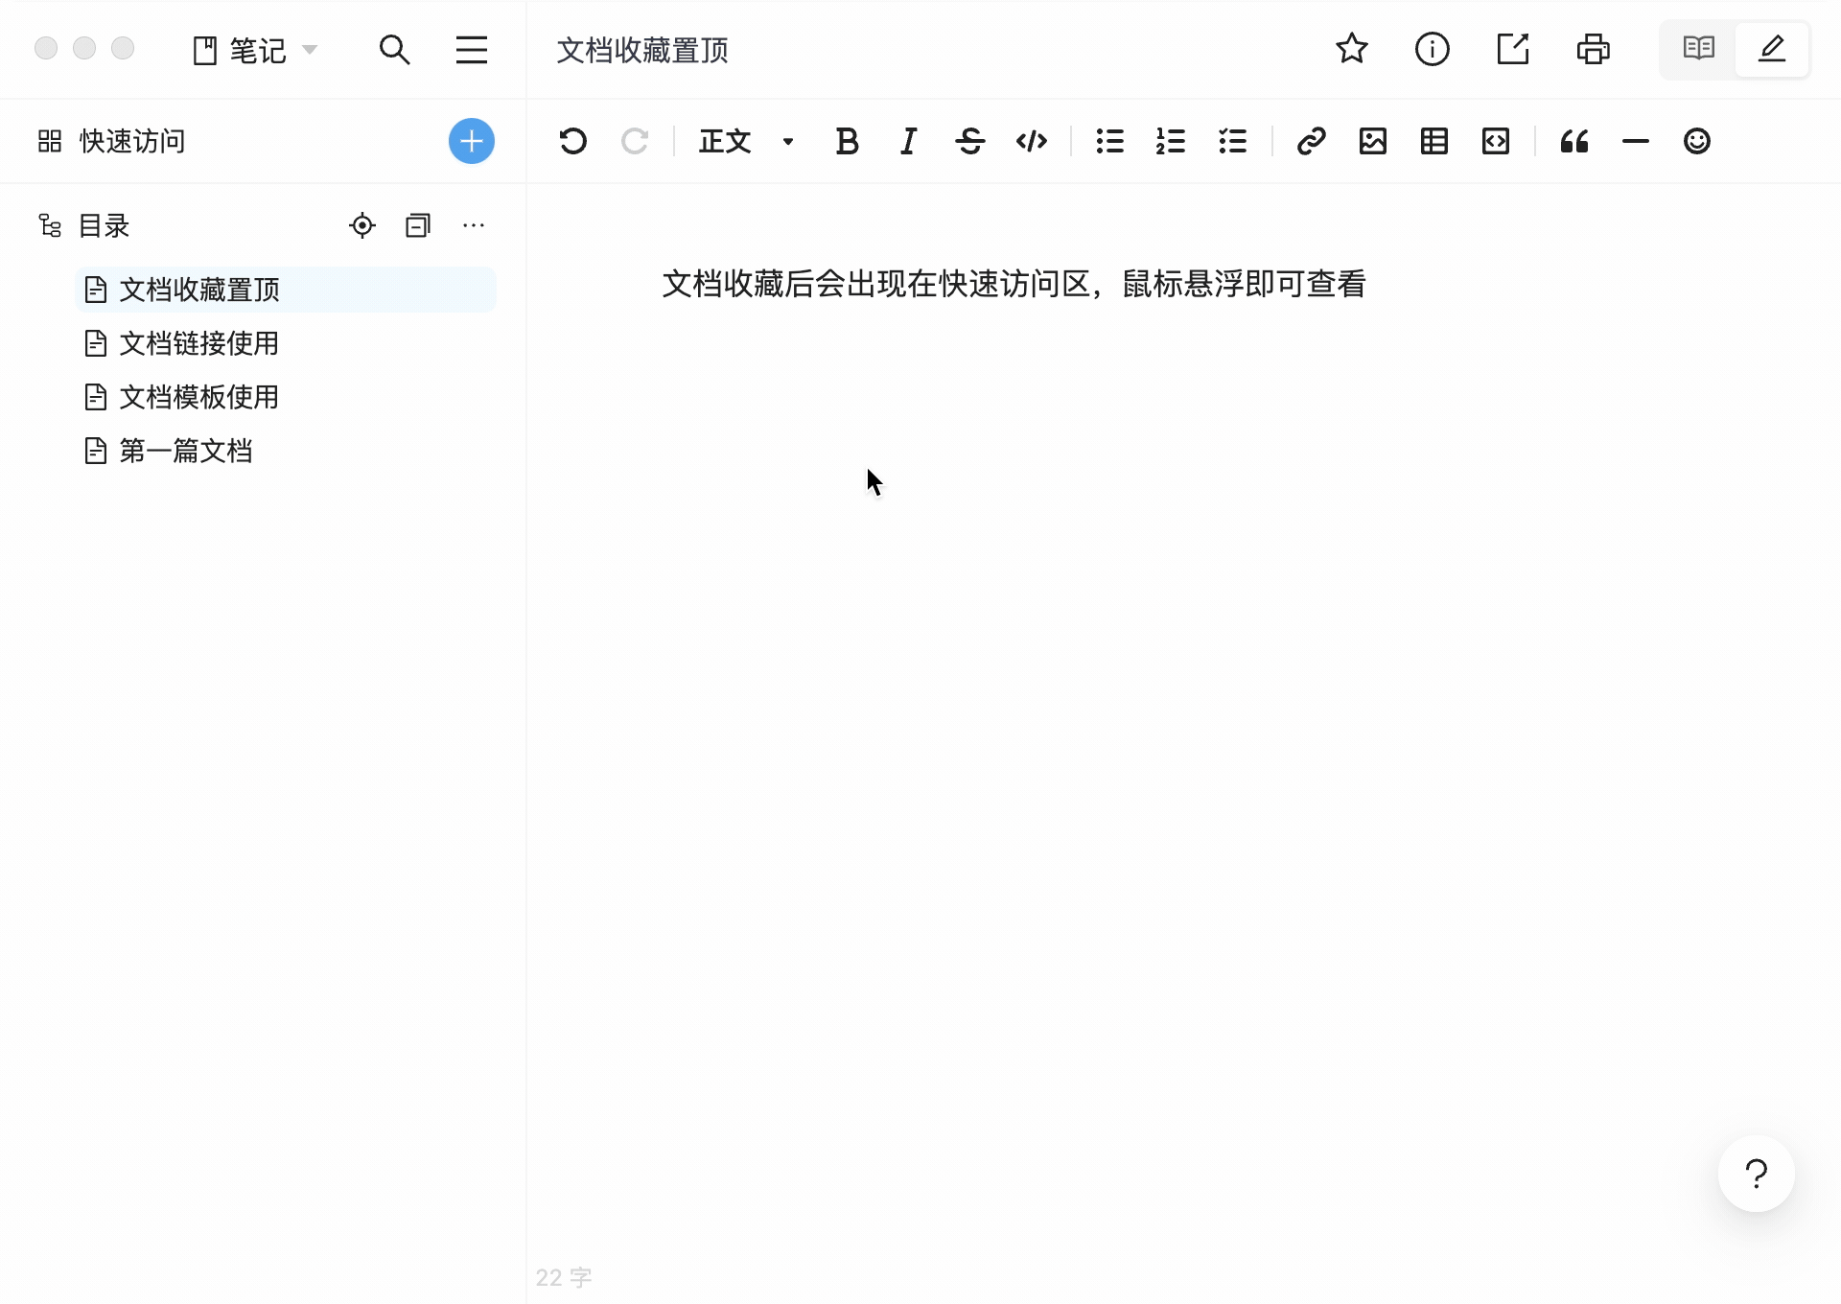Click the locate current document target icon
The image size is (1841, 1304).
362,225
